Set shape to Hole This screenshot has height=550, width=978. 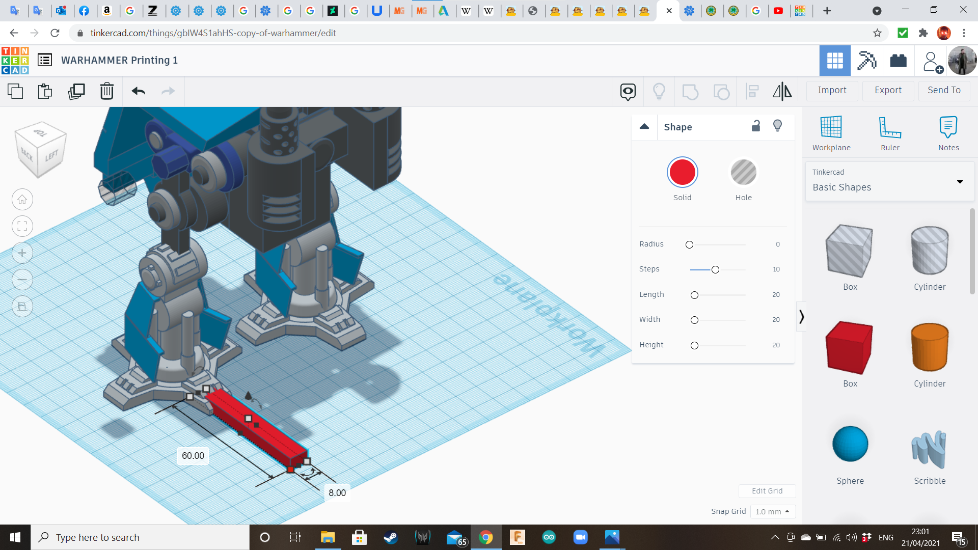click(743, 173)
